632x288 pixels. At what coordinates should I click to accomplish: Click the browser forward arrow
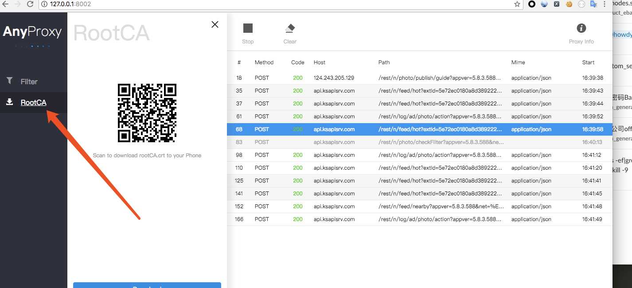pos(17,4)
